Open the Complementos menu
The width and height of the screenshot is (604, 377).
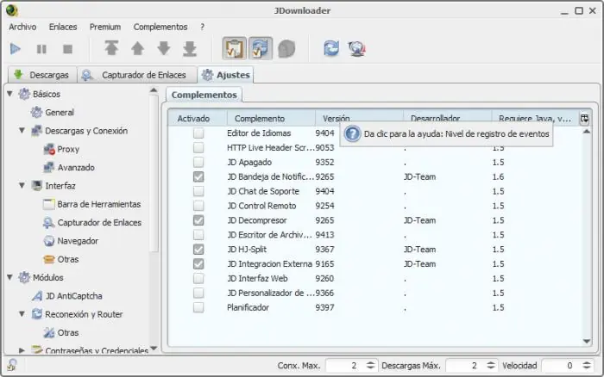point(160,27)
